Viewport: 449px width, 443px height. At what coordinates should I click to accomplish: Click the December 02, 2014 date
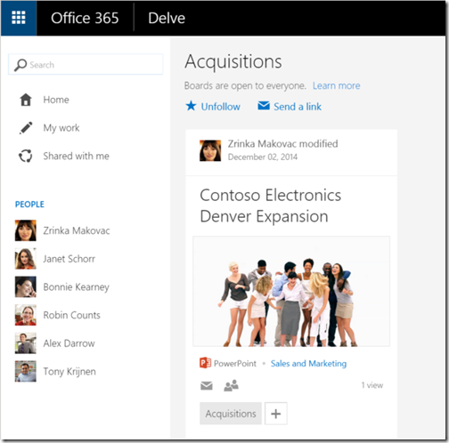point(263,157)
